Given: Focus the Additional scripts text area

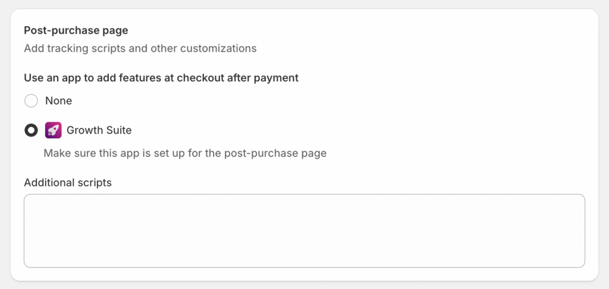Looking at the screenshot, I should [304, 231].
